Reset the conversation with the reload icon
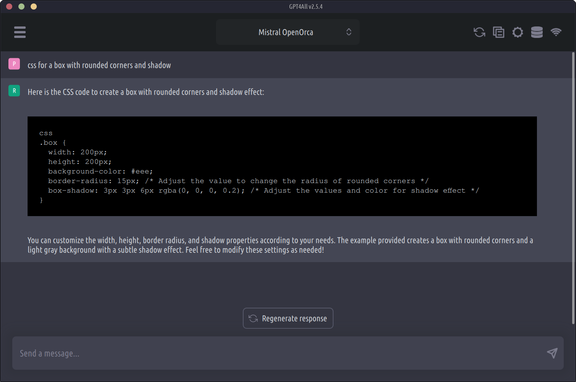Screen dimensions: 576x382 coord(479,32)
